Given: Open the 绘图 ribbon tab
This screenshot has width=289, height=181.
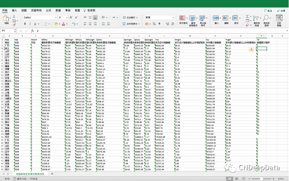Looking at the screenshot, I should tap(24, 10).
